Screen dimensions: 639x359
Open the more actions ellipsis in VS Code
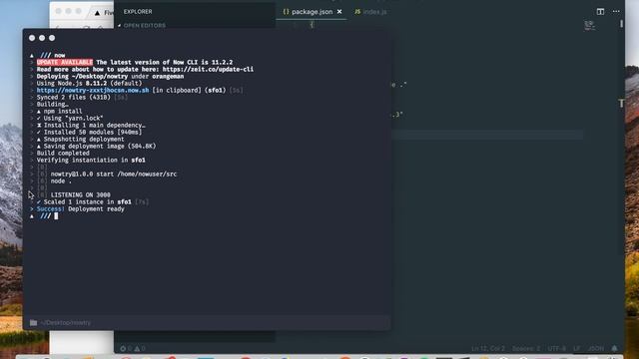(616, 11)
